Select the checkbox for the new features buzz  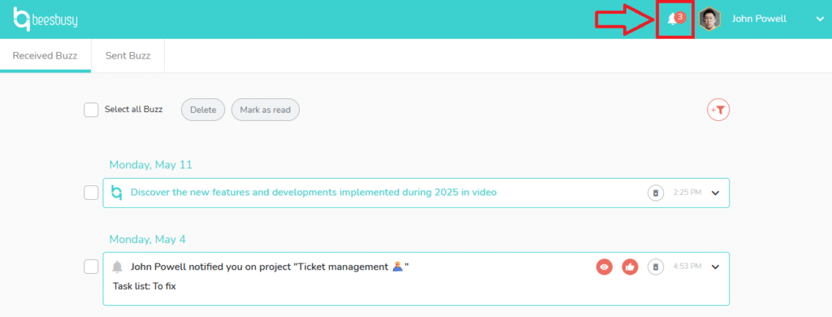pyautogui.click(x=91, y=193)
